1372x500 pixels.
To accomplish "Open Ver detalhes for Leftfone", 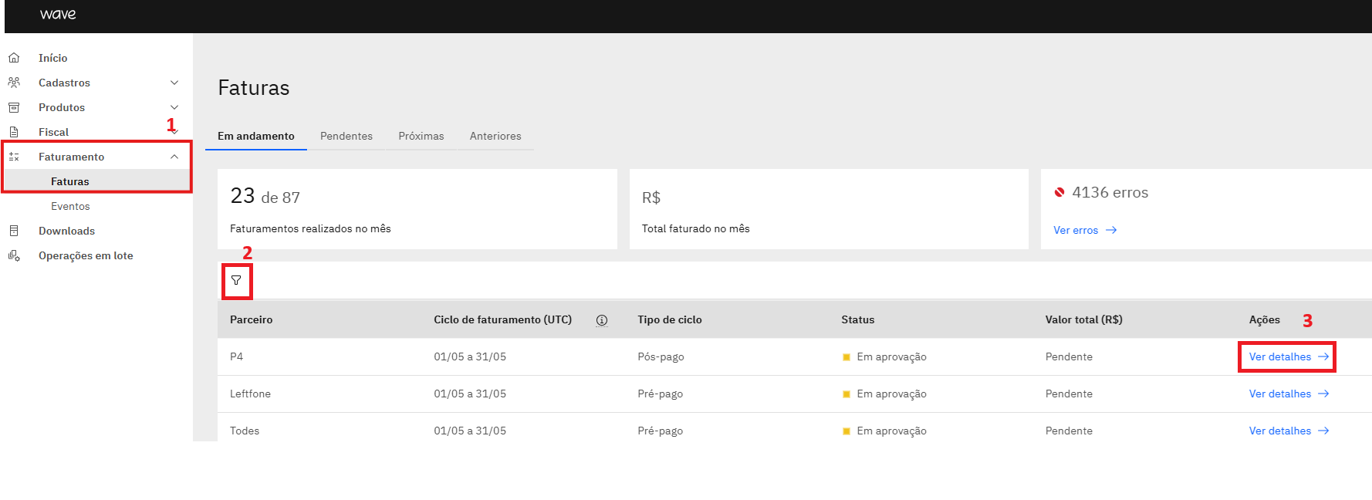I will click(1289, 394).
